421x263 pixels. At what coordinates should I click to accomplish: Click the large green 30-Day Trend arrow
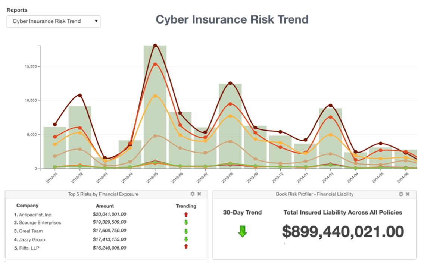(x=243, y=232)
